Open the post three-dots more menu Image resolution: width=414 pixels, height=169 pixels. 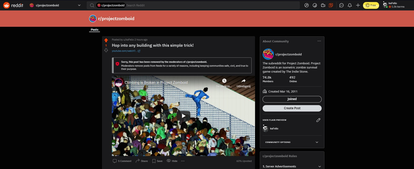tap(183, 161)
